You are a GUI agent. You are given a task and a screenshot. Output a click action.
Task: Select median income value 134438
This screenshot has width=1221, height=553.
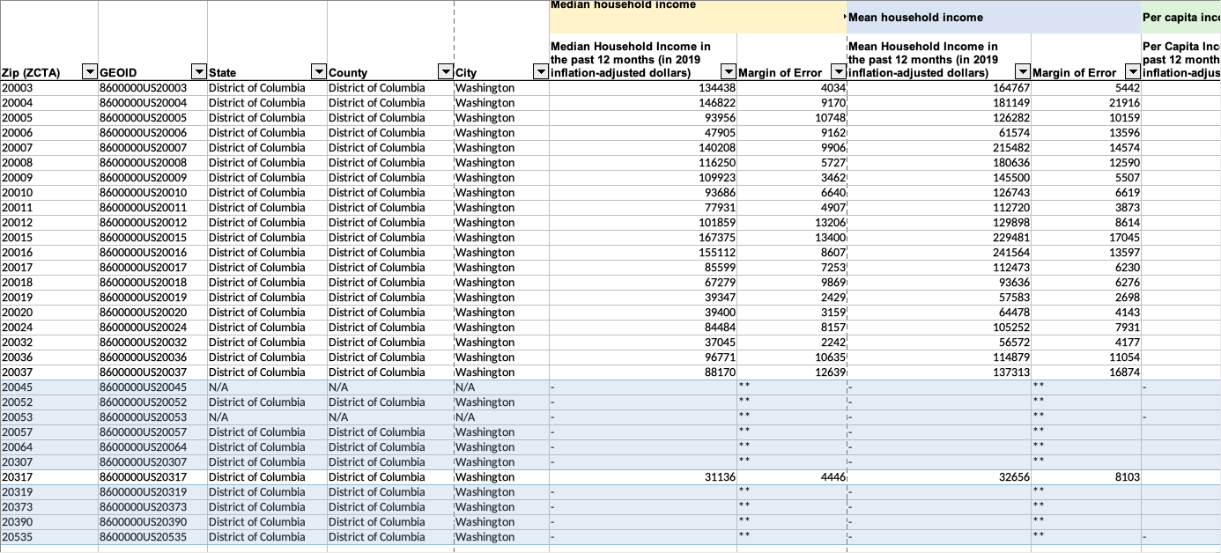[x=642, y=88]
